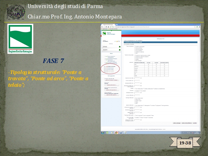The height and width of the screenshot is (156, 208).
Task: Click the University of Parma crest
Action: [16, 11]
